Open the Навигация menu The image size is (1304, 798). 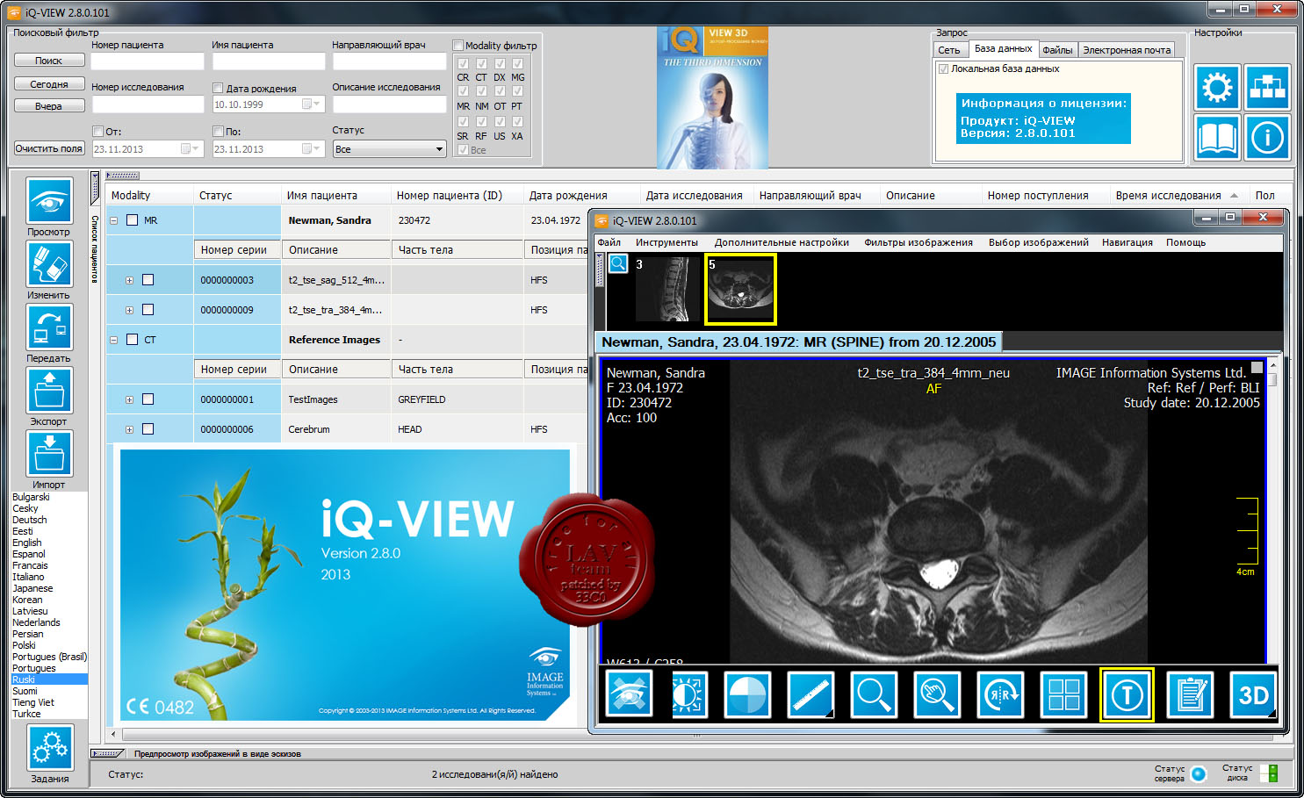(x=1127, y=242)
